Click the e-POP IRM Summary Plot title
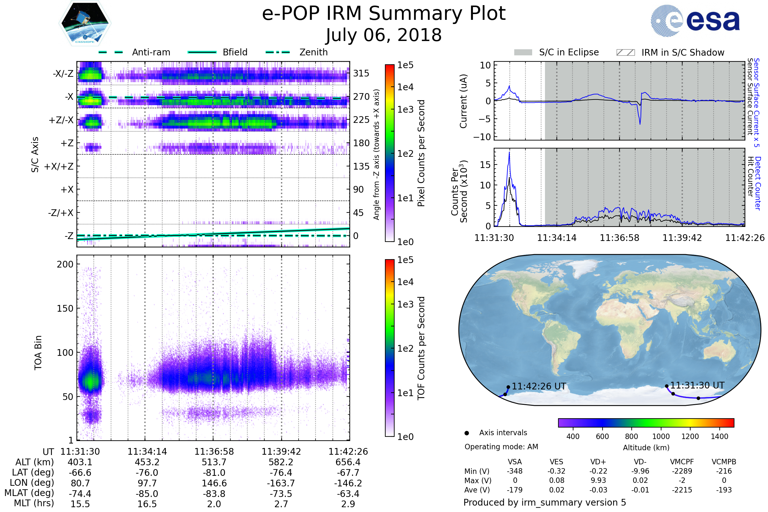 [x=384, y=14]
